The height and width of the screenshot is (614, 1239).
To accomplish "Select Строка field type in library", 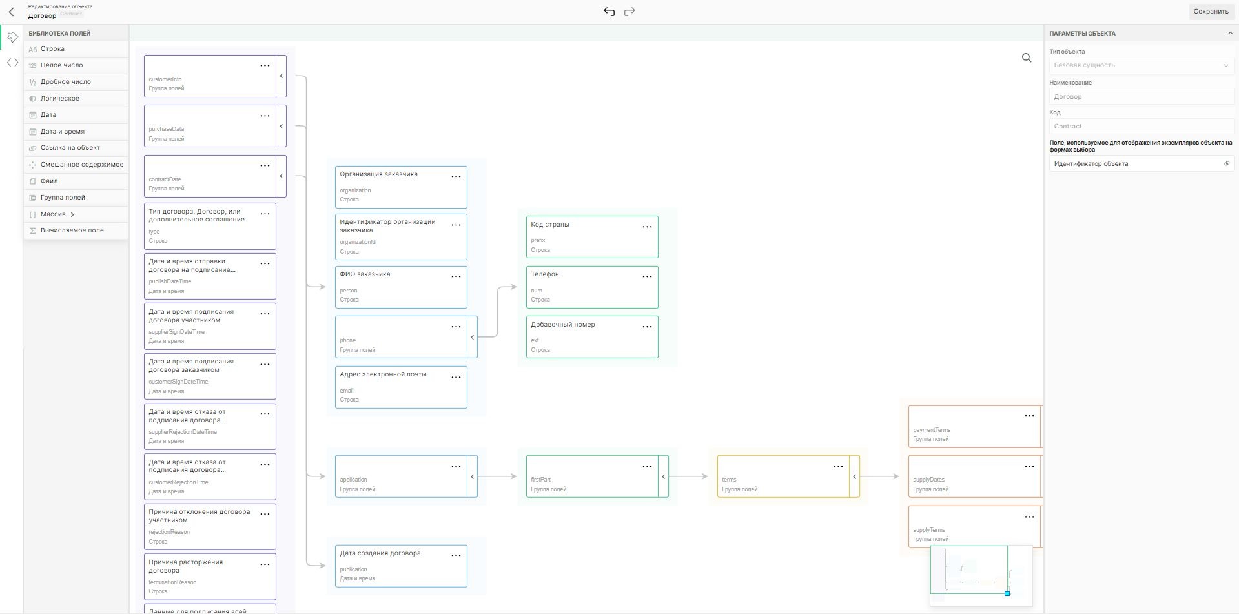I will 76,49.
